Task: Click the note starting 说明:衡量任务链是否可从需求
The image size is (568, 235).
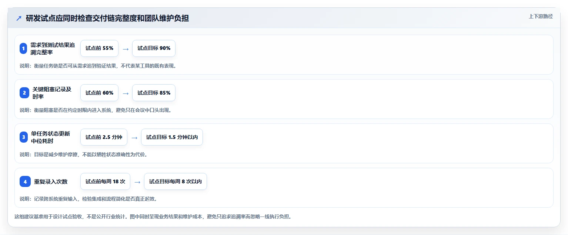Action: pyautogui.click(x=98, y=66)
